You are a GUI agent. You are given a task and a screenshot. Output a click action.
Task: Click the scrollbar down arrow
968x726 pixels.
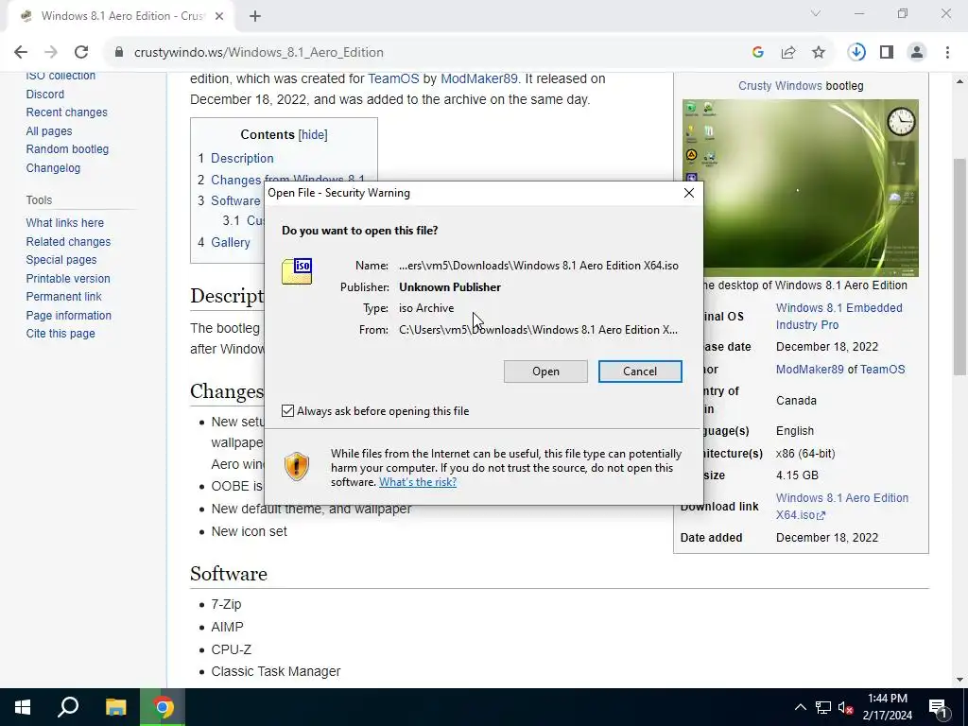959,680
